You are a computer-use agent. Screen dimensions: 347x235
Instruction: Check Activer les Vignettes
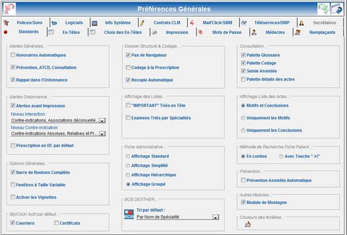coord(13,197)
